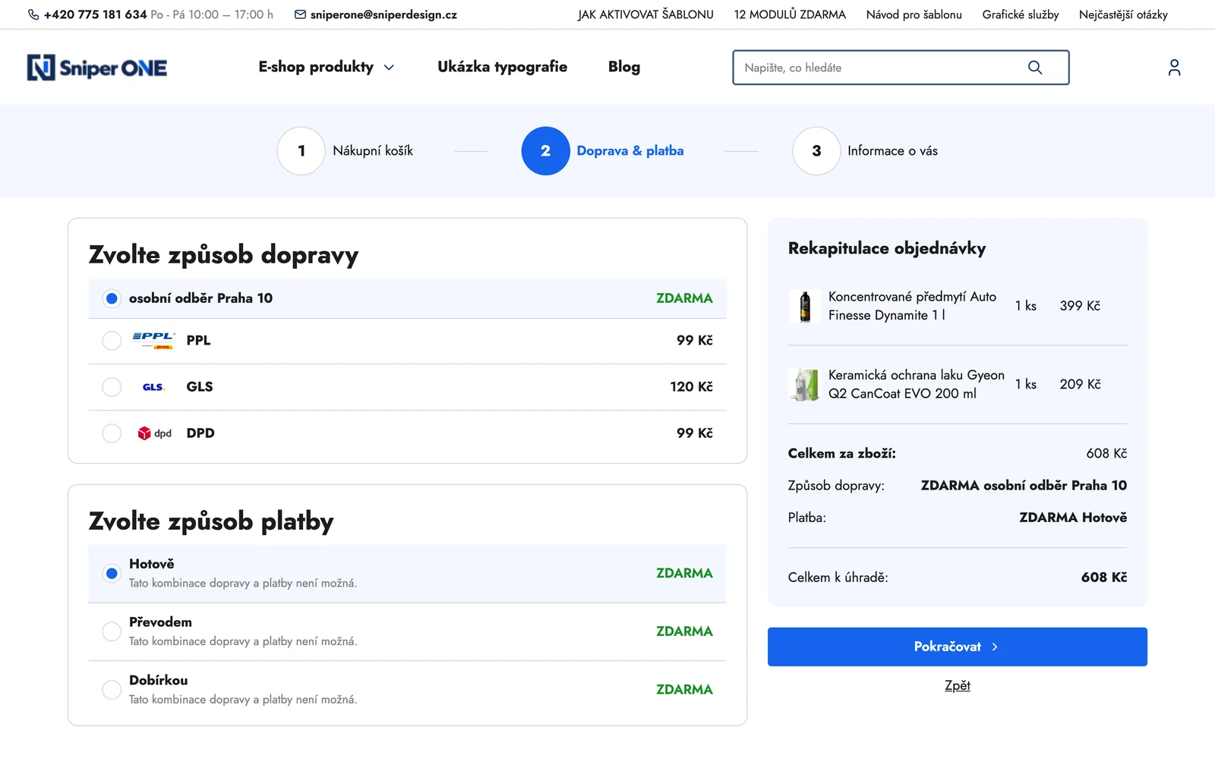
Task: Select PPL delivery radio button
Action: (x=112, y=341)
